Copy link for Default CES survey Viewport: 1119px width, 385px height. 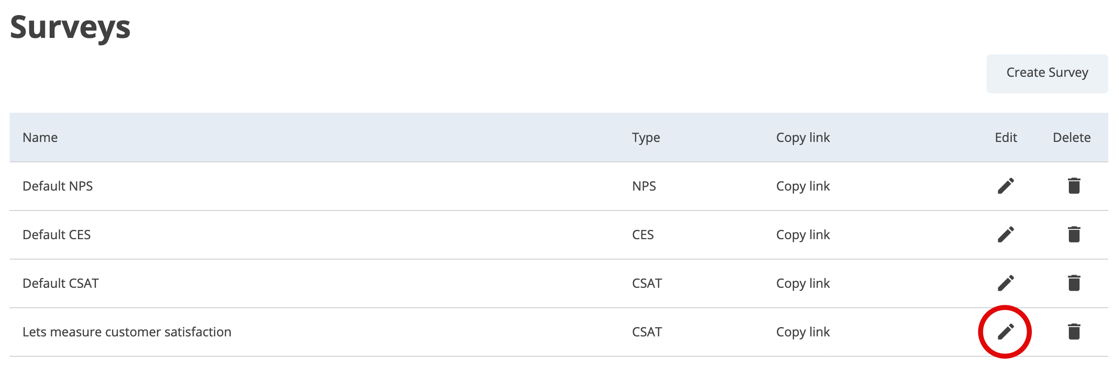[x=802, y=235]
